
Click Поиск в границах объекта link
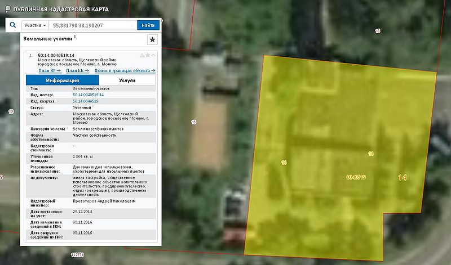tap(125, 70)
